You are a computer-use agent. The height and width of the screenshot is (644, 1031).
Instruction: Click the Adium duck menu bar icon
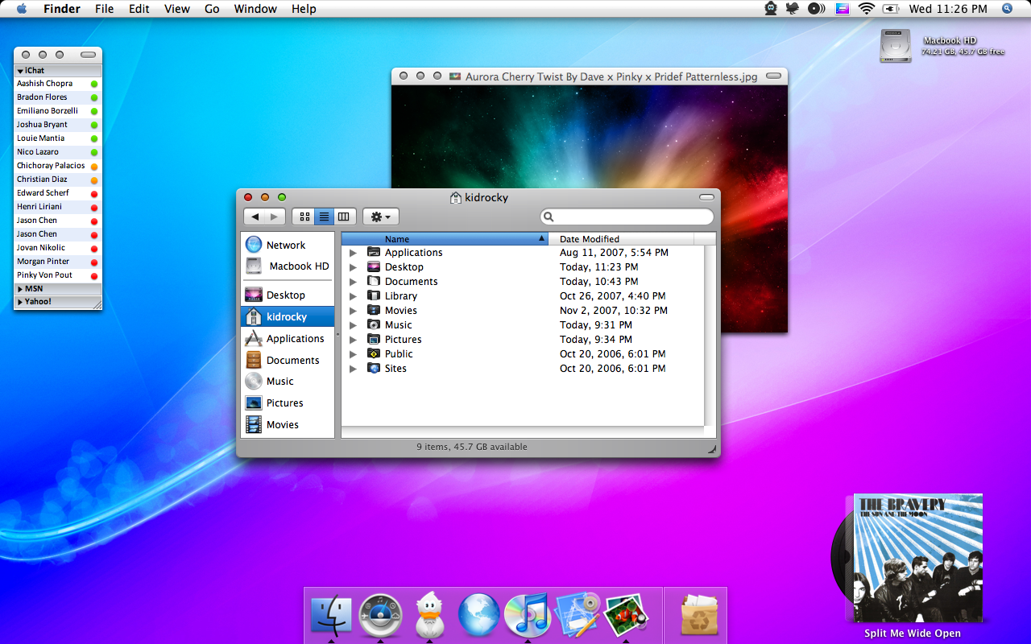(771, 9)
